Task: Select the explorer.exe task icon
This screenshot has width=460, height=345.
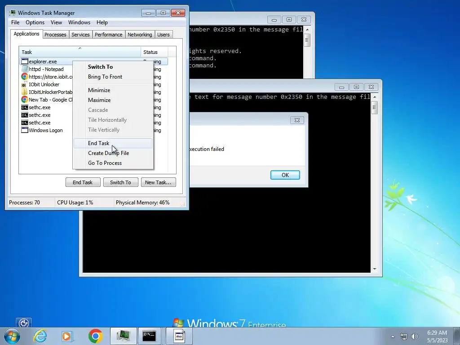Action: click(x=25, y=61)
